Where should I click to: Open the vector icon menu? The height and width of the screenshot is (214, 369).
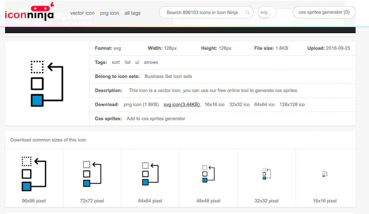pos(82,13)
